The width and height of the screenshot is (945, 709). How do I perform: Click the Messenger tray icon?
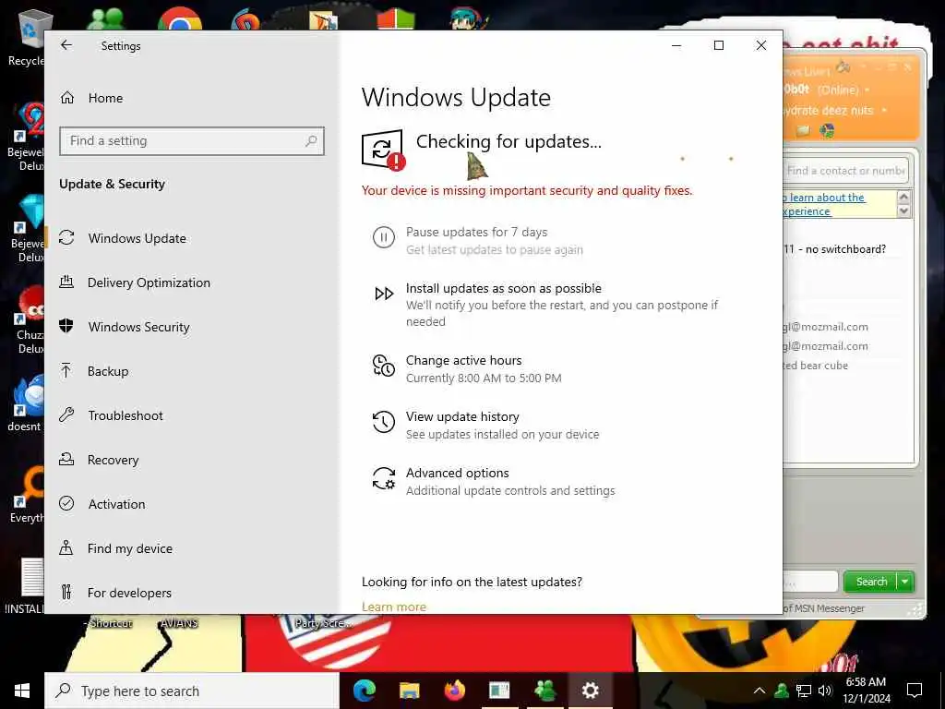pos(782,691)
